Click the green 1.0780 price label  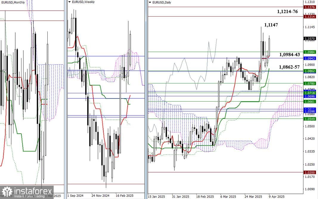tap(309, 83)
